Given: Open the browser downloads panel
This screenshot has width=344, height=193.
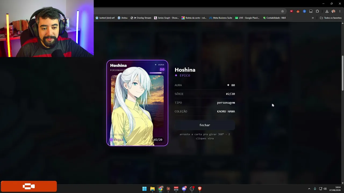Looking at the screenshot, I should (327, 11).
